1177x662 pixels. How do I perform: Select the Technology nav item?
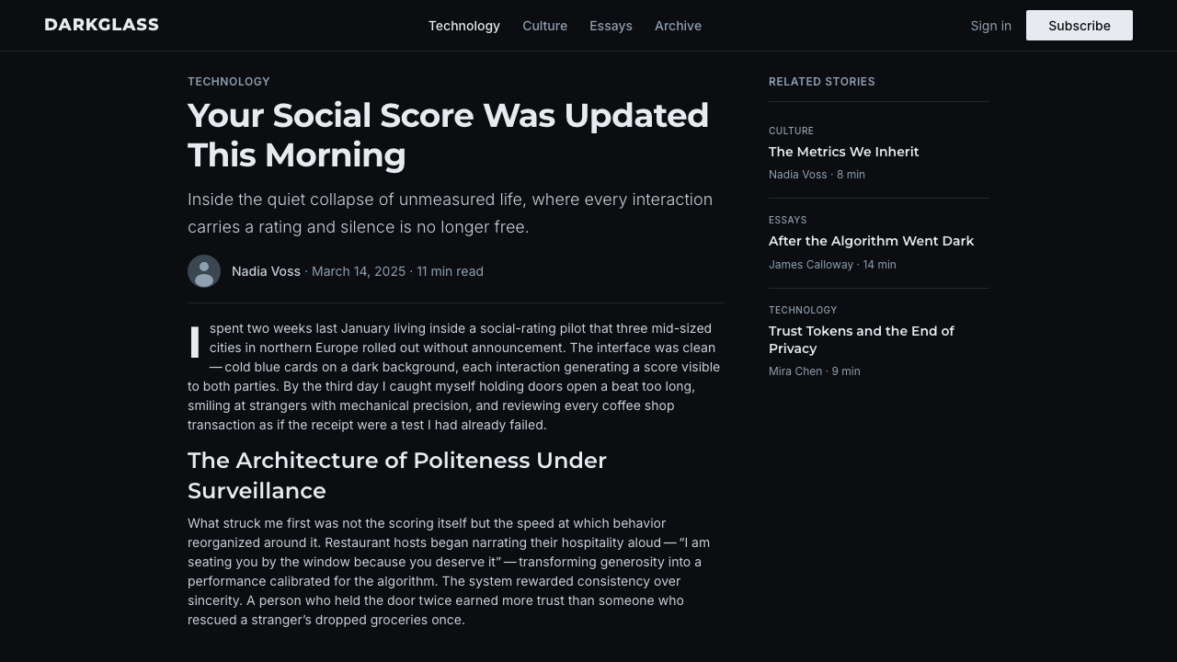click(x=464, y=26)
